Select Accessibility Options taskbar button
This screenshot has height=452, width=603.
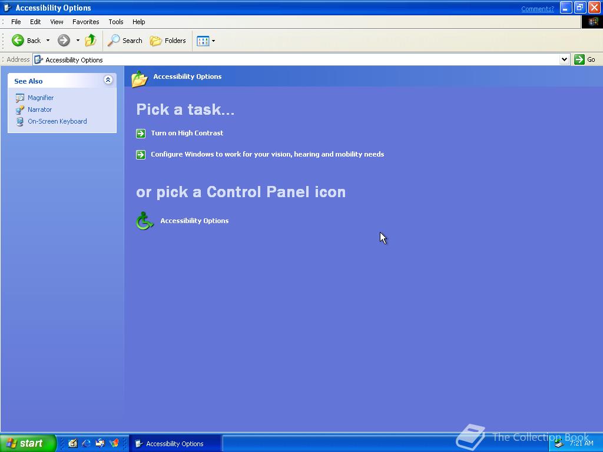tap(175, 444)
